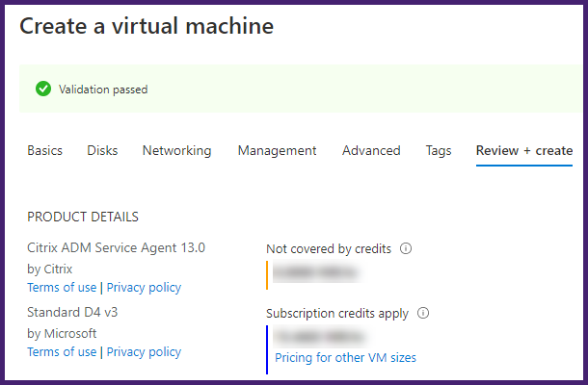This screenshot has height=385, width=588.
Task: Click the by Citrix publisher text
Action: click(x=50, y=269)
